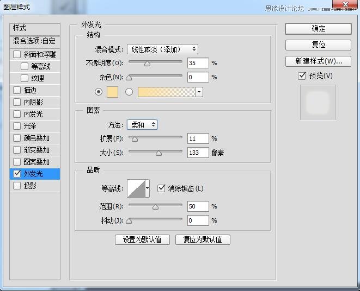360x291 pixels.
Task: Open the glow gradient preview bar
Action: coord(167,92)
